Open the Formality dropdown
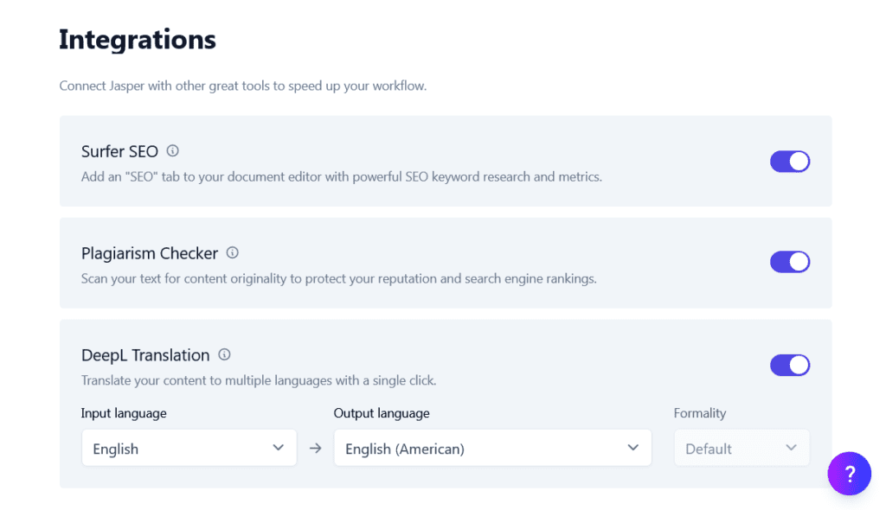 pyautogui.click(x=742, y=448)
